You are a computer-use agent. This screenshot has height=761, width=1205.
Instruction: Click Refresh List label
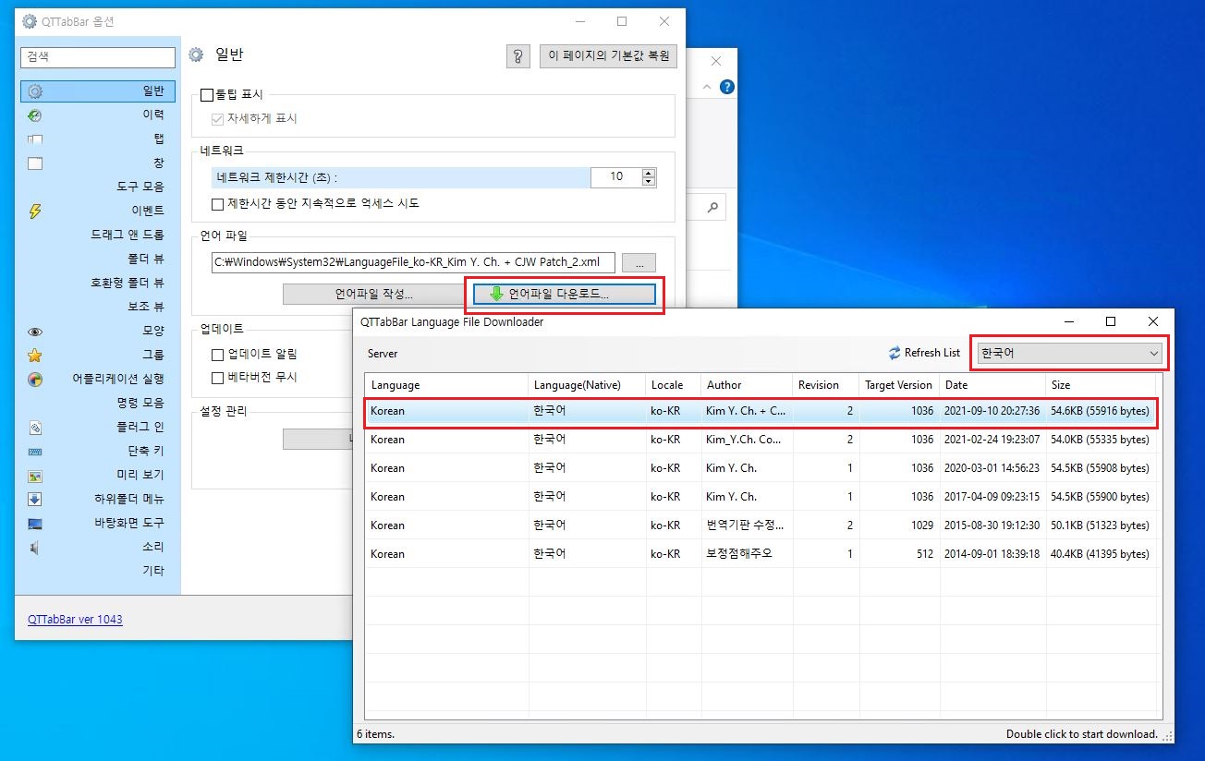click(932, 353)
